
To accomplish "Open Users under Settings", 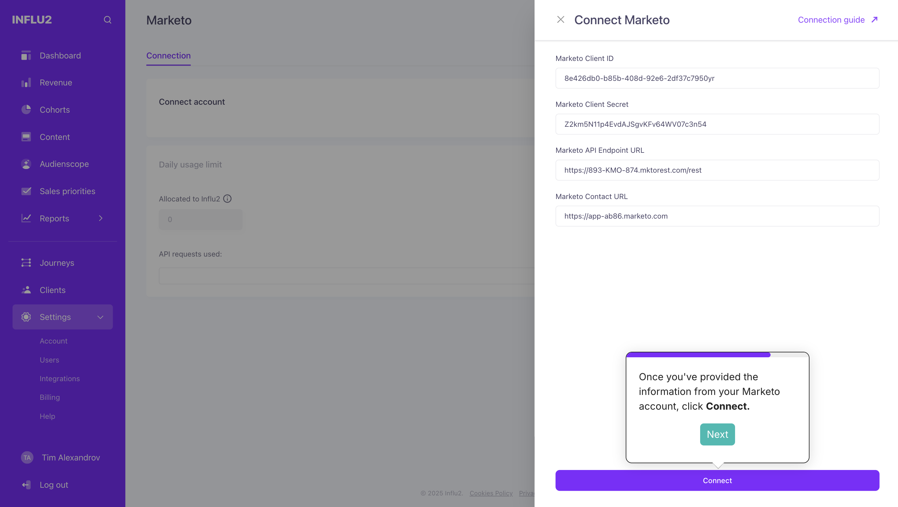I will 50,360.
